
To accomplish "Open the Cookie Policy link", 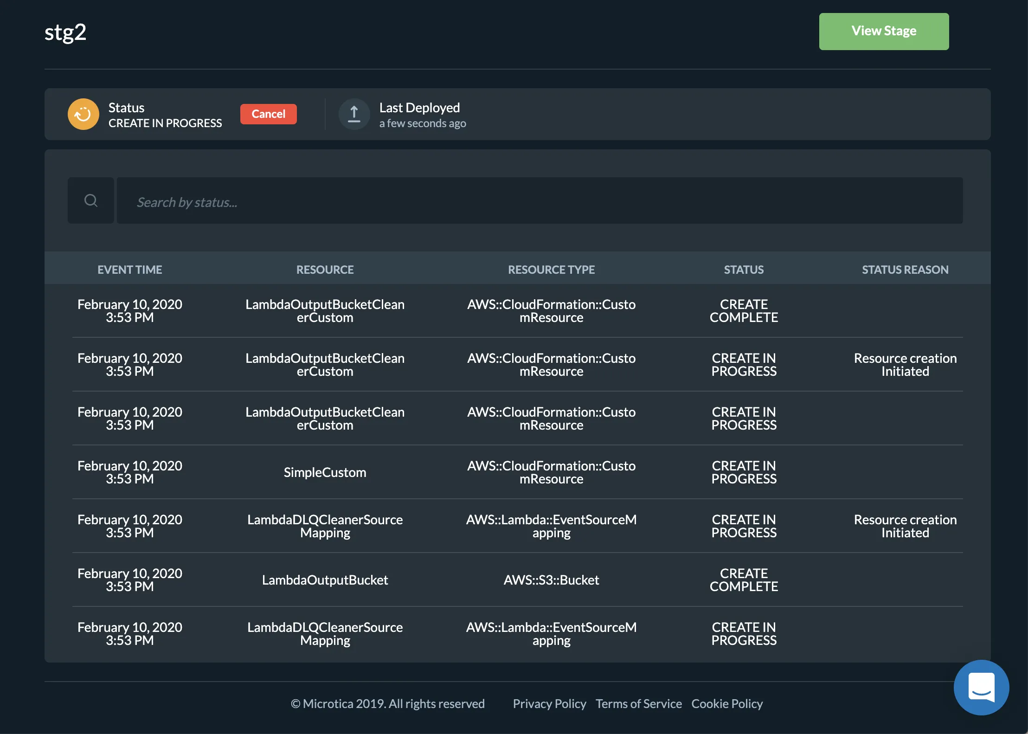I will [727, 704].
